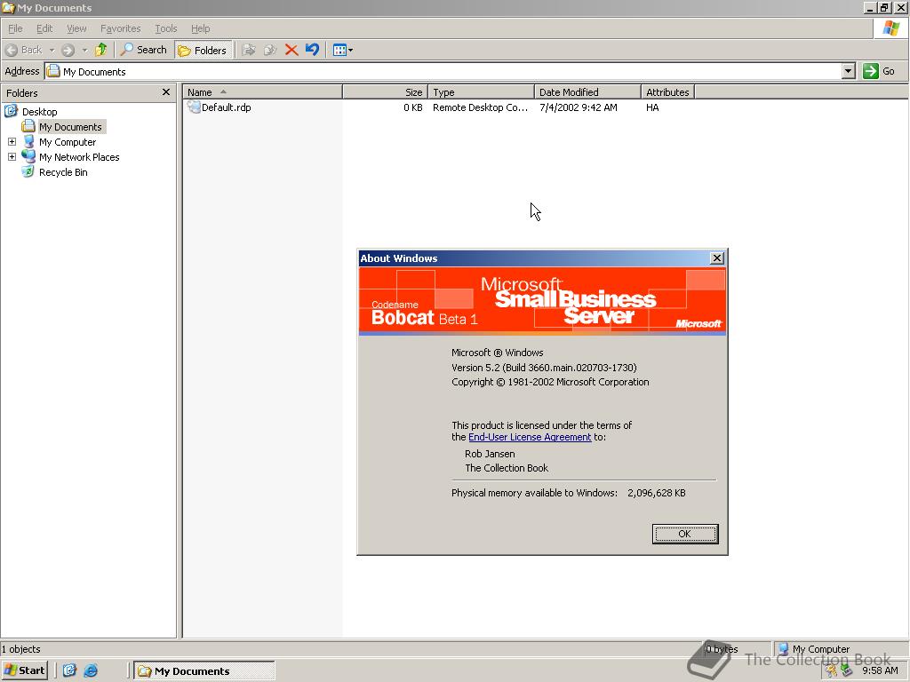Click the Start button
Screen dimensions: 910x682
pyautogui.click(x=24, y=670)
